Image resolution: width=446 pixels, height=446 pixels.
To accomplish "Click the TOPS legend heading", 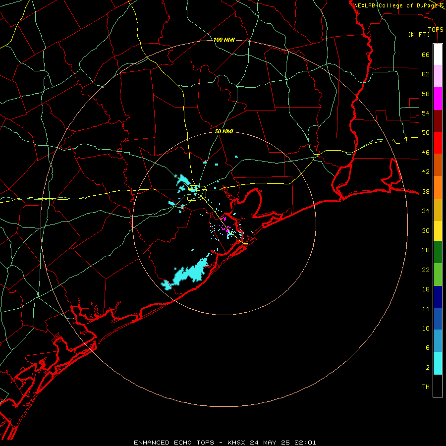I will (x=436, y=30).
